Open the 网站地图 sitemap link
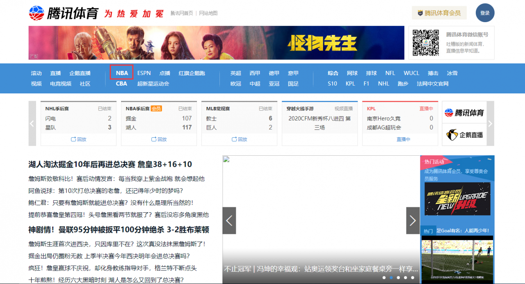Image resolution: width=525 pixels, height=284 pixels. click(x=208, y=13)
